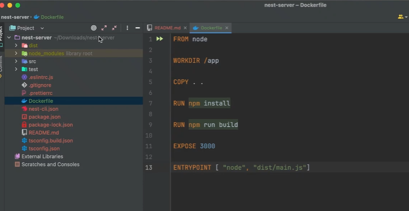Click the Prettier icon beside .prettierrc
The width and height of the screenshot is (409, 211).
pos(24,93)
